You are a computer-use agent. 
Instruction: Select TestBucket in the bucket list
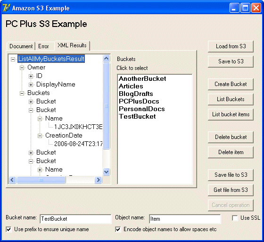[x=137, y=116]
